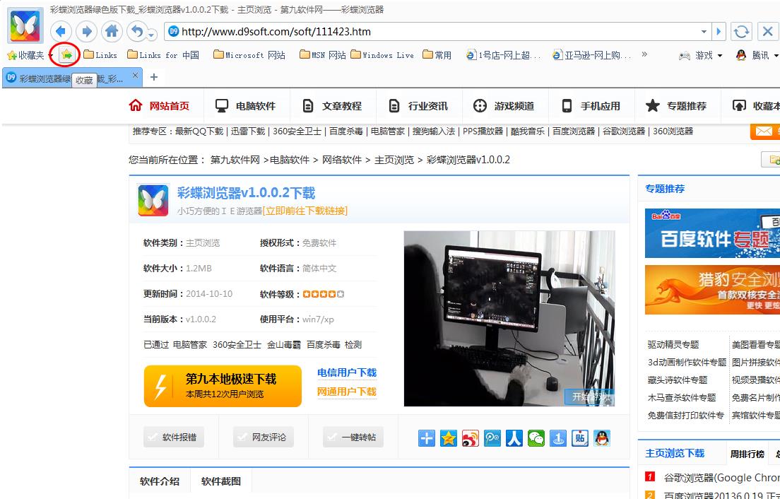This screenshot has height=499, width=780.
Task: Click the 电信用户下载 link
Action: point(347,372)
